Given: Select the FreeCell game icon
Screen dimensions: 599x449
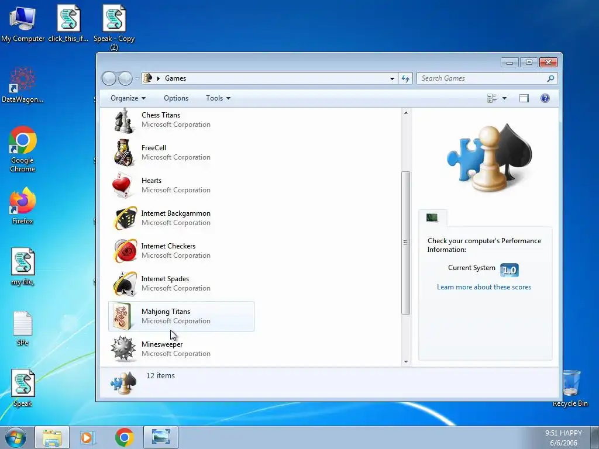Looking at the screenshot, I should pos(124,153).
